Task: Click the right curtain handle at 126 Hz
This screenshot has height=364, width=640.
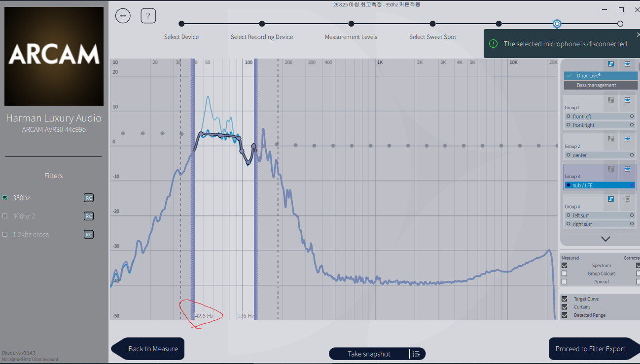Action: pyautogui.click(x=256, y=189)
